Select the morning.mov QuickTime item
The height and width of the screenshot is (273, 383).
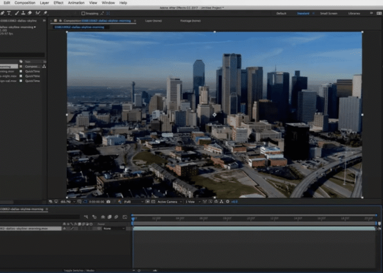pos(7,71)
